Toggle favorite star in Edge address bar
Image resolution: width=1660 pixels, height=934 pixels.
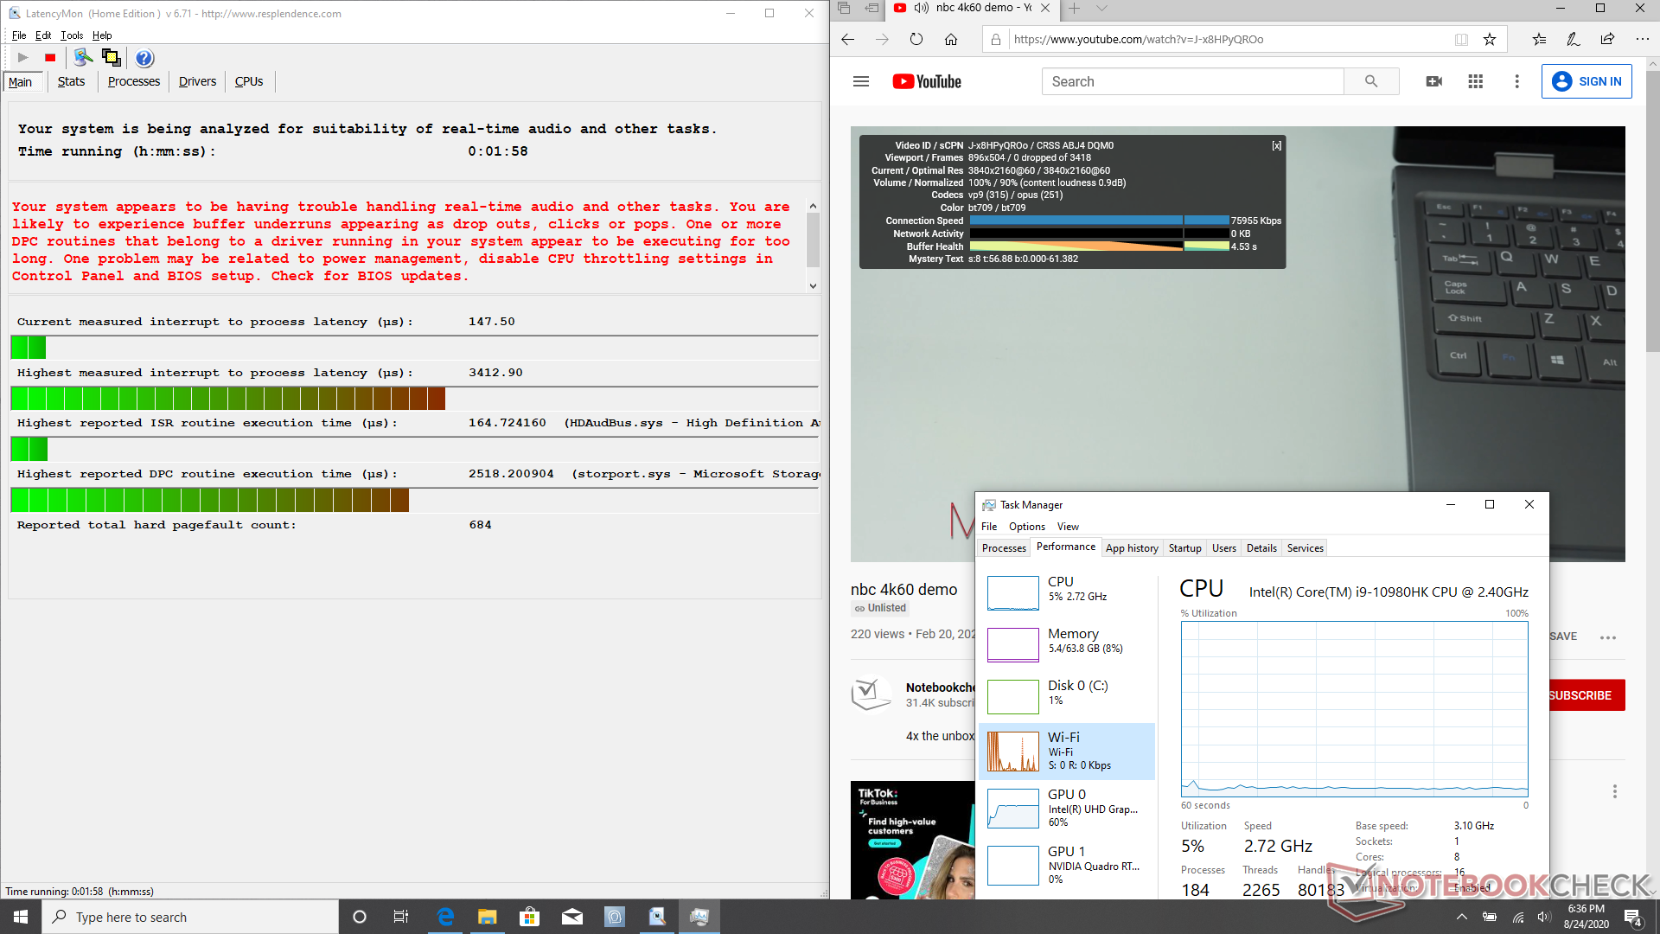1489,39
